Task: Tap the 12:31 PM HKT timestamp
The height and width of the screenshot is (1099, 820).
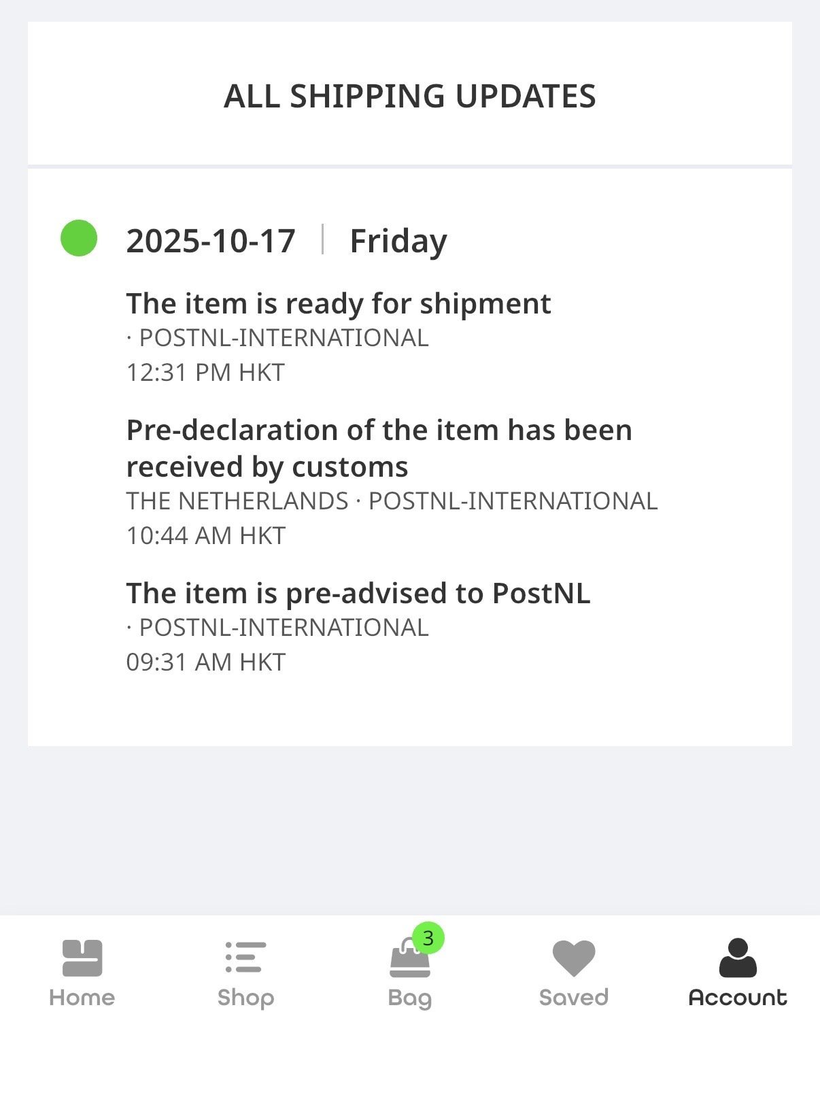Action: click(x=205, y=373)
